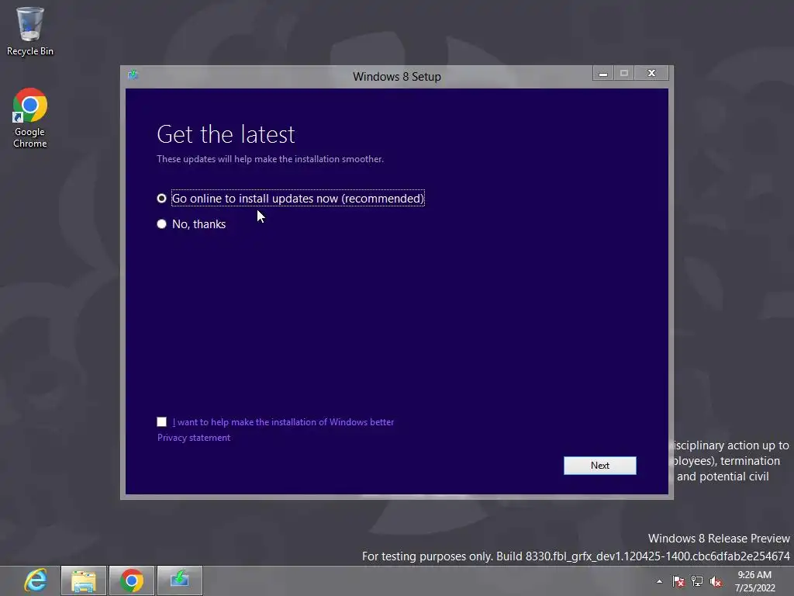Switch to Chrome in the taskbar
Screen dimensions: 794x596
[132, 580]
